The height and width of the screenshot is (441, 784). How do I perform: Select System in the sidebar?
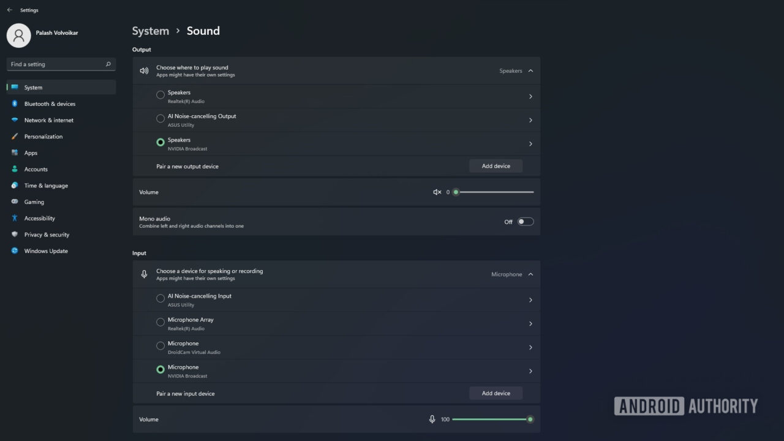[x=32, y=87]
